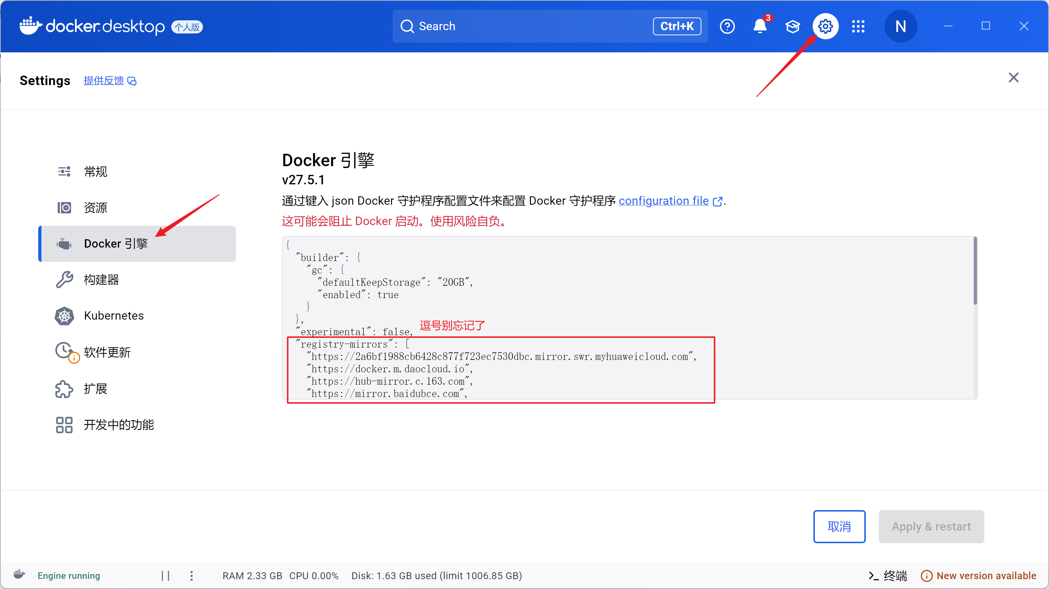Open the 资源 resources section
The width and height of the screenshot is (1049, 589).
tap(96, 207)
